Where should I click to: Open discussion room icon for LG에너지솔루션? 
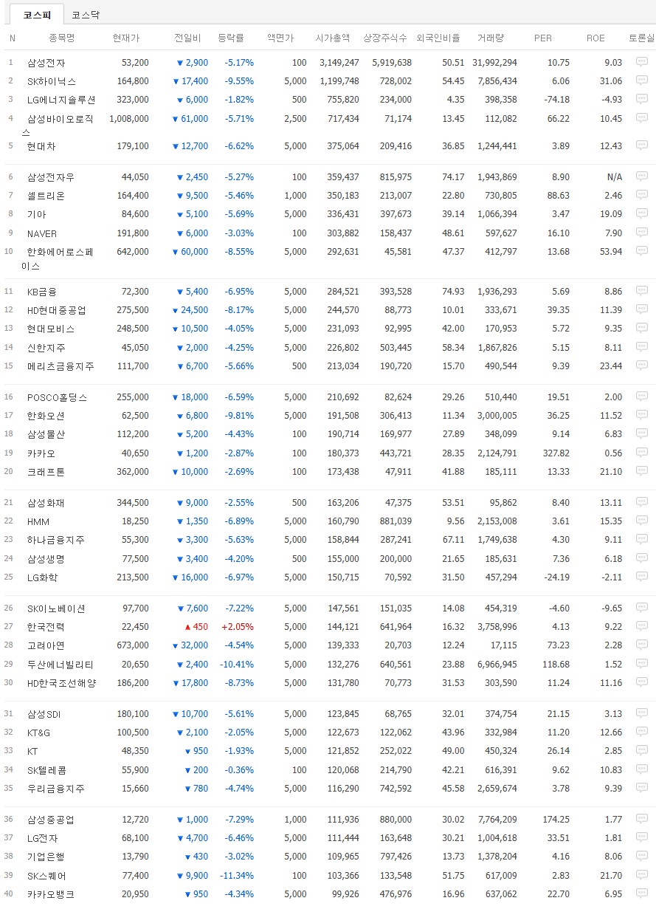coord(641,99)
